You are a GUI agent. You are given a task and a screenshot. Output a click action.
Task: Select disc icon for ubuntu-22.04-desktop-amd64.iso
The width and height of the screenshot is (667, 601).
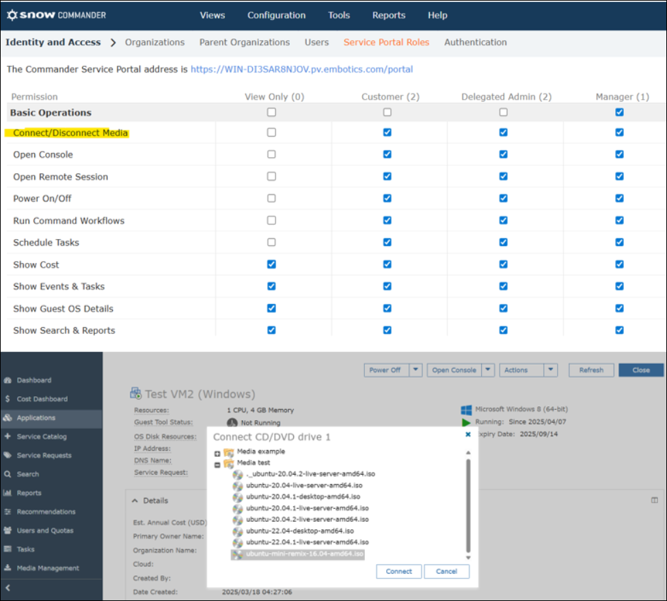238,531
